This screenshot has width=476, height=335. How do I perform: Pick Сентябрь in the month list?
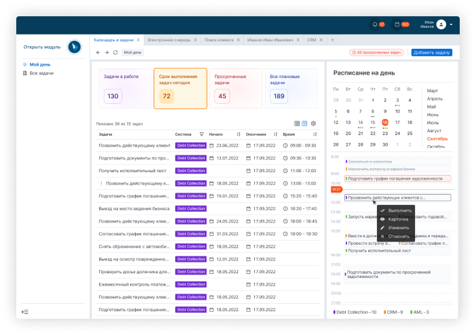click(x=437, y=138)
